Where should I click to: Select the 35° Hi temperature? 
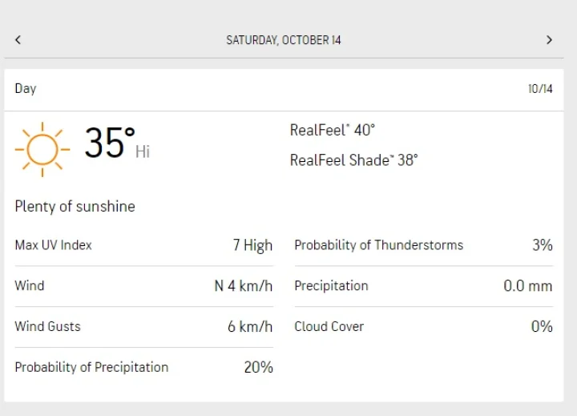point(117,143)
